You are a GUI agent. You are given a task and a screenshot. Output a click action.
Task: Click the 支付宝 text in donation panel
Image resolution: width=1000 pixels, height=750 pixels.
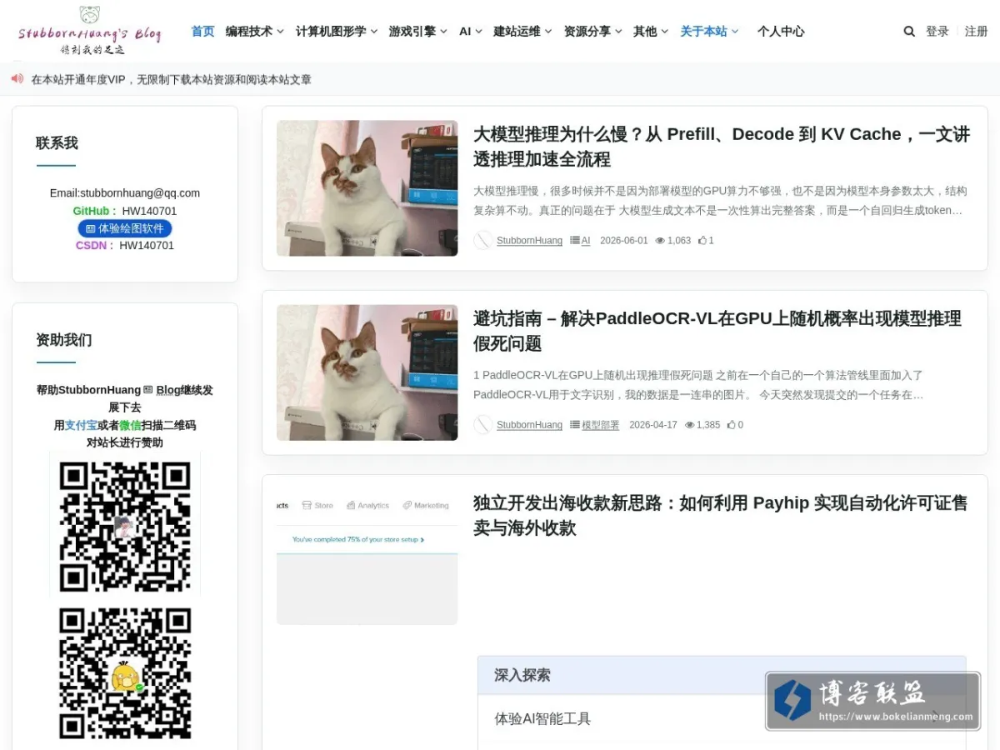click(x=81, y=425)
